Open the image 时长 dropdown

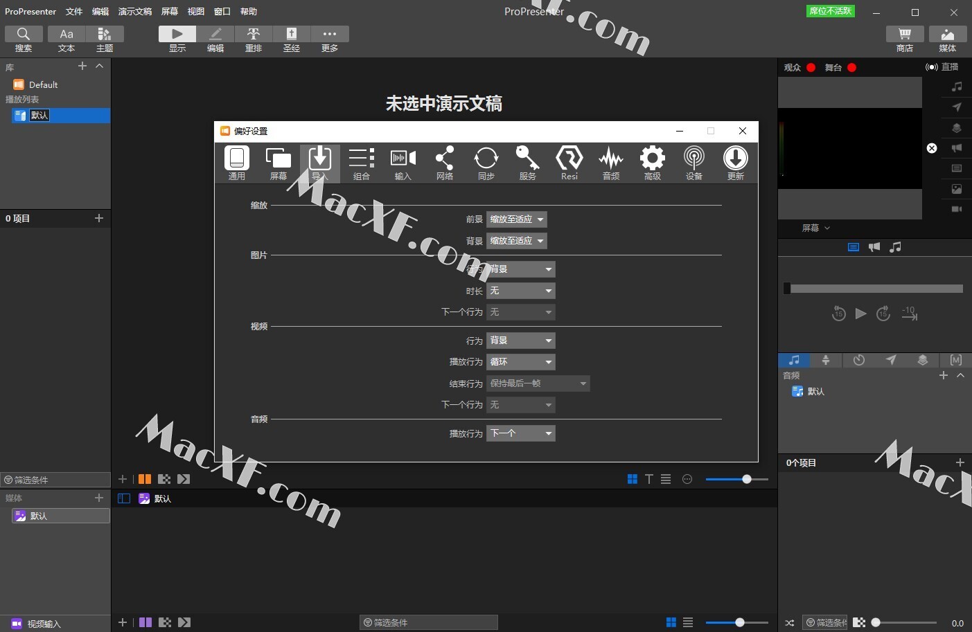(x=521, y=291)
